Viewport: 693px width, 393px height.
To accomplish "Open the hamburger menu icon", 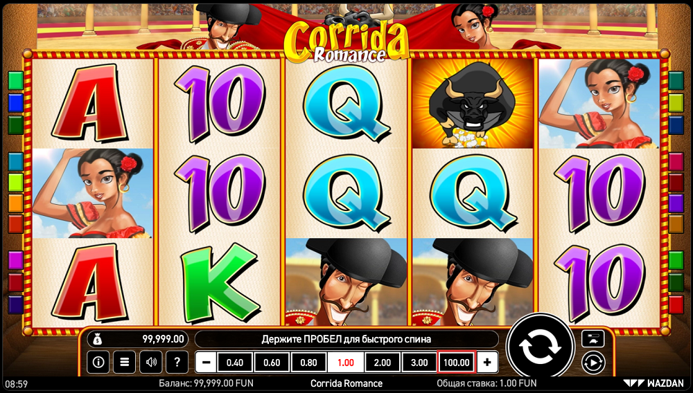I will click(124, 362).
